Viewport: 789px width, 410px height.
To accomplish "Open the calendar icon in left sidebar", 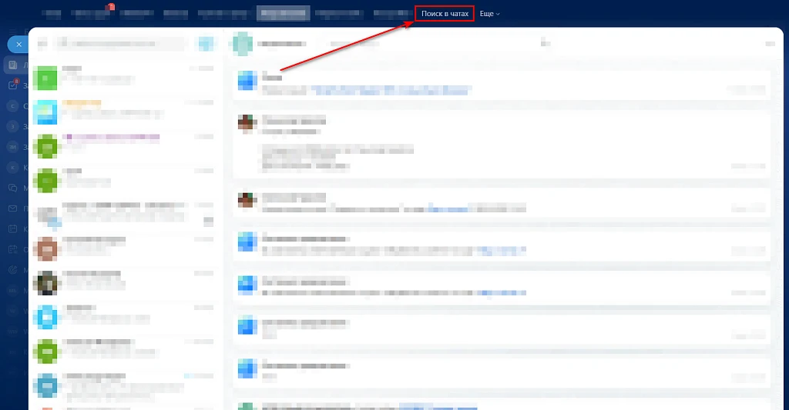I will pyautogui.click(x=12, y=228).
